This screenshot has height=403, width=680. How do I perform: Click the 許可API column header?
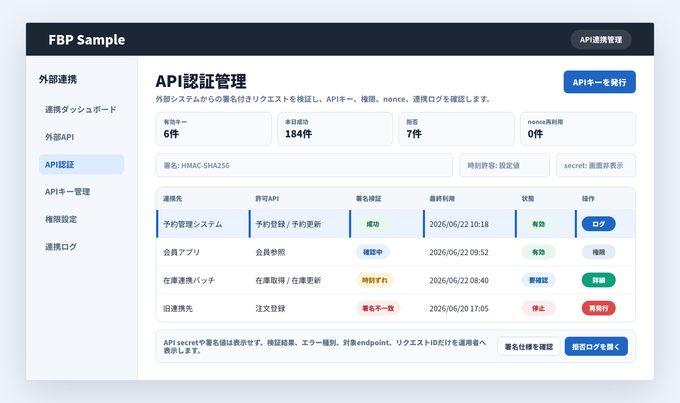[267, 198]
